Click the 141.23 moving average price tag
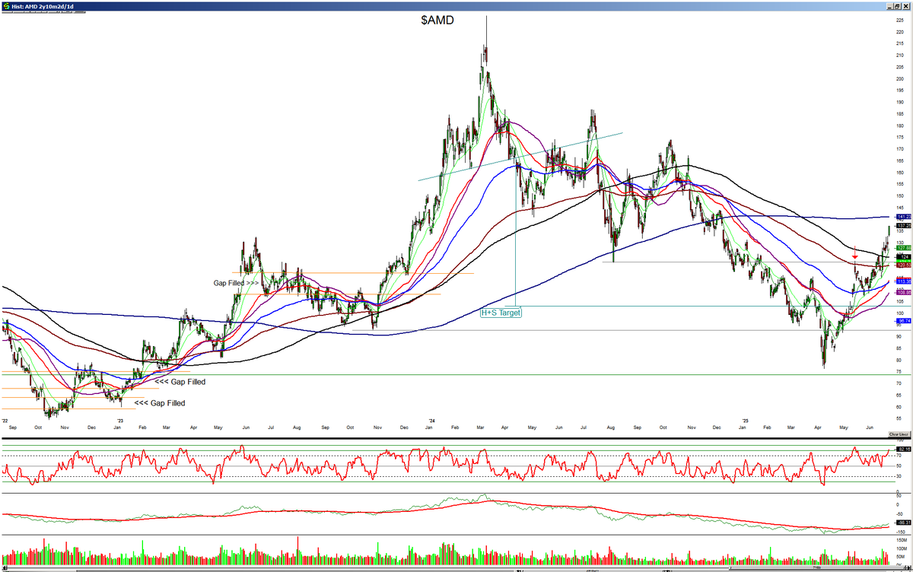Viewport: 913px width, 572px height. 904,217
